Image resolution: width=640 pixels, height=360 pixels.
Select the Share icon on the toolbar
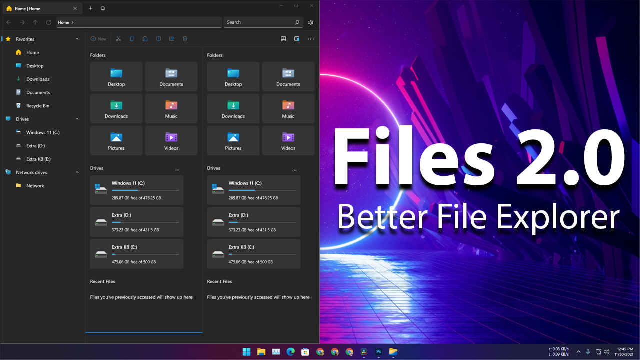(x=171, y=39)
